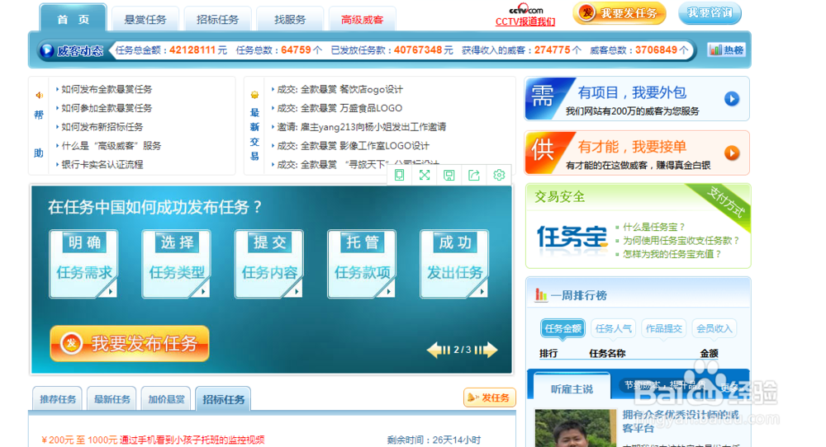Open the 听雇主说 tab

pyautogui.click(x=572, y=389)
